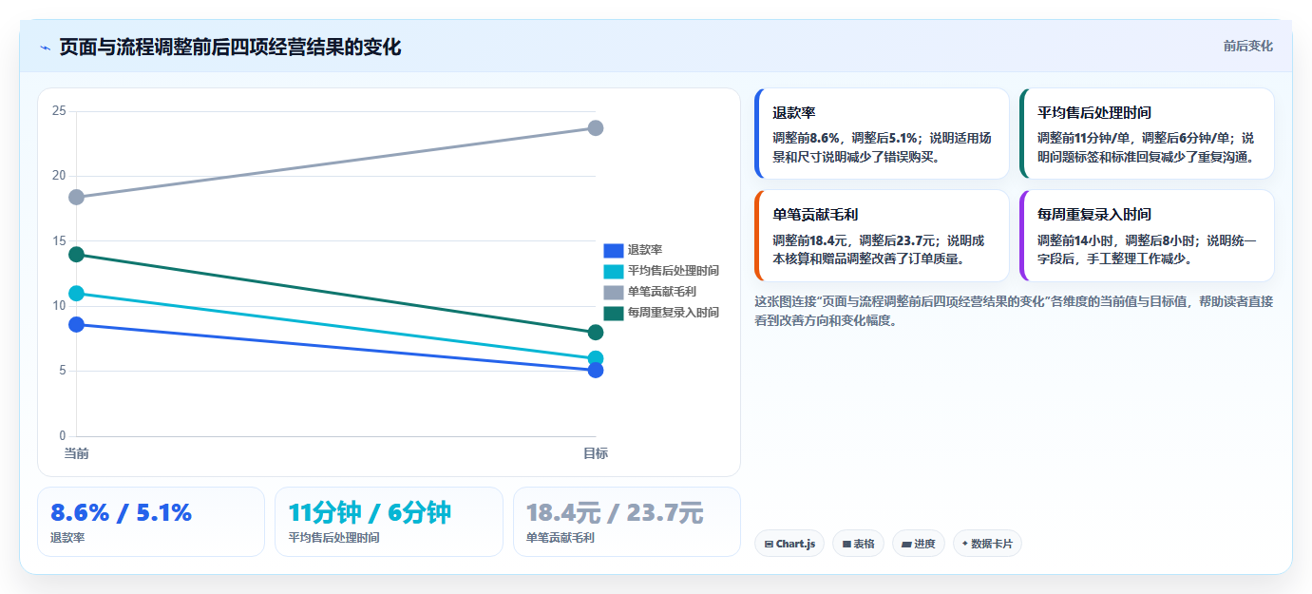Click the icon inside the Chart.js chip
Image resolution: width=1312 pixels, height=594 pixels.
coord(769,545)
